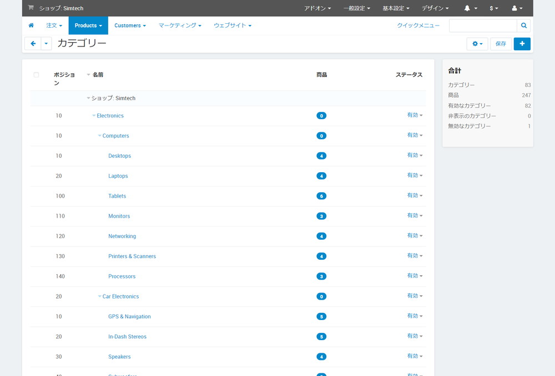Click the 0 product badge for Electronics

pyautogui.click(x=321, y=116)
